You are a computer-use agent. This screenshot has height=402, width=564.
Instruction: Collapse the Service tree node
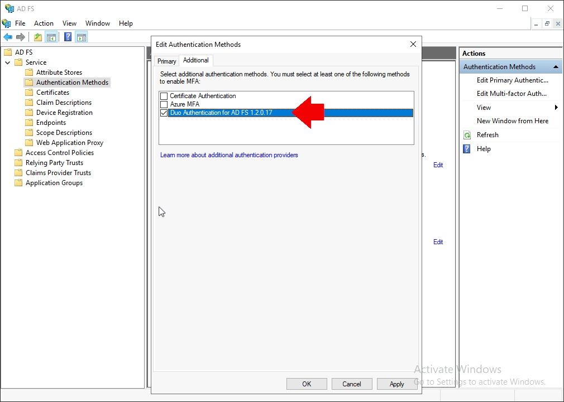pyautogui.click(x=8, y=62)
